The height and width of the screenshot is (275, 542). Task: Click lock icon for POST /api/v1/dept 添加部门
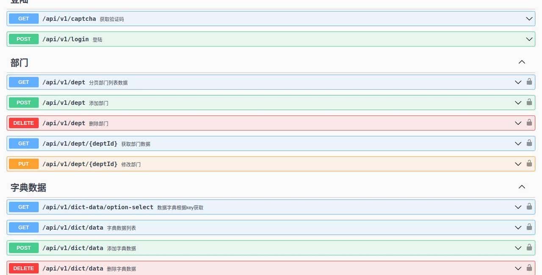click(529, 102)
